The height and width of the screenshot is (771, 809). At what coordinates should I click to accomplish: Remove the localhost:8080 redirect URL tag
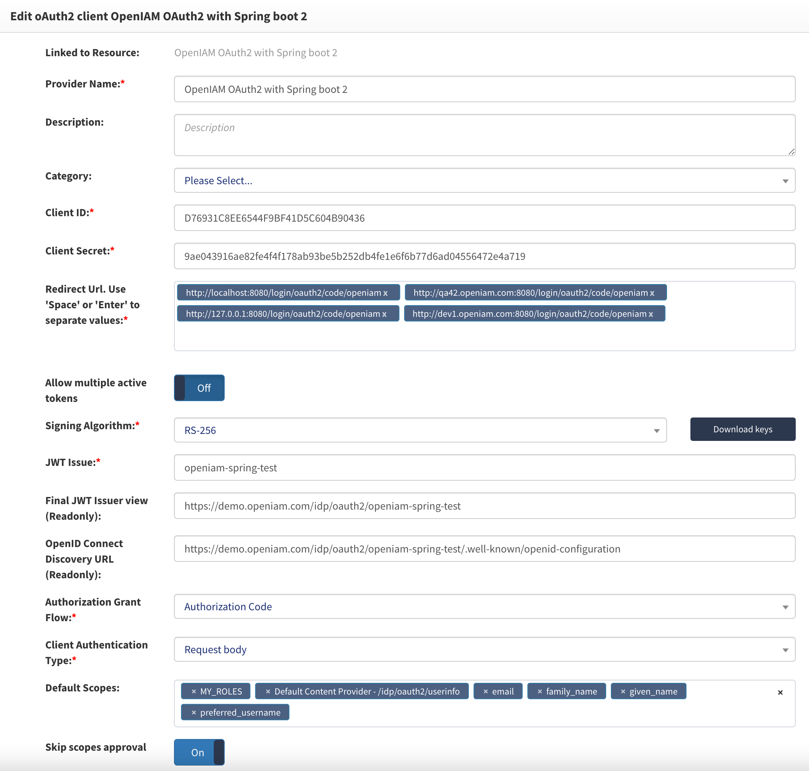point(385,293)
